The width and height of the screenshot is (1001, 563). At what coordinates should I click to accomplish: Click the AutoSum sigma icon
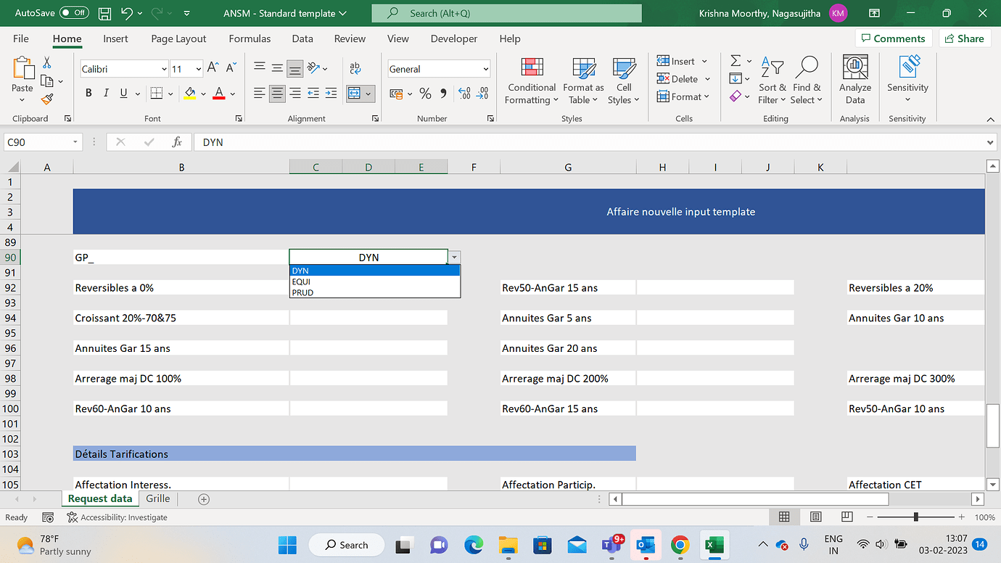click(736, 61)
